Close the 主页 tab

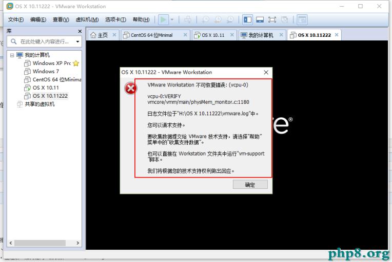[x=114, y=35]
